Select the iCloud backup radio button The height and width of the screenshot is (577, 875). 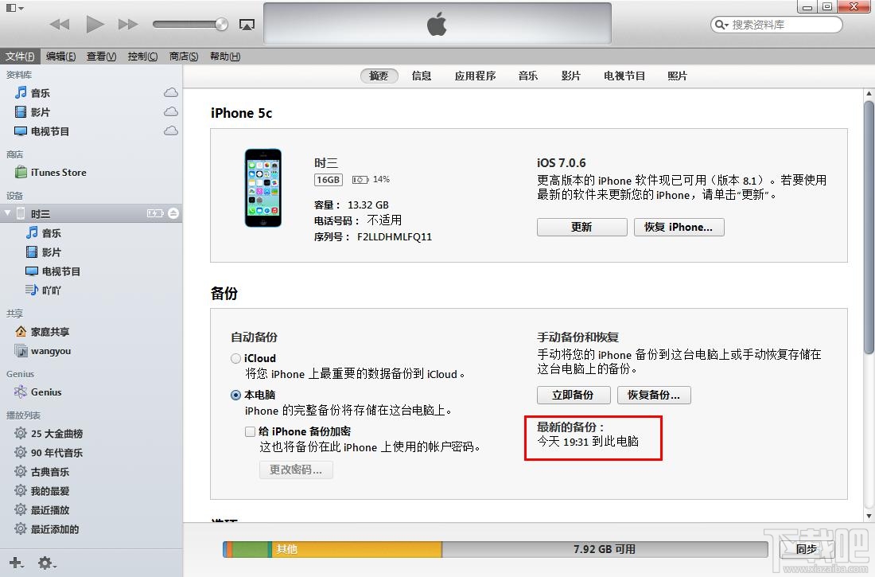pos(235,357)
